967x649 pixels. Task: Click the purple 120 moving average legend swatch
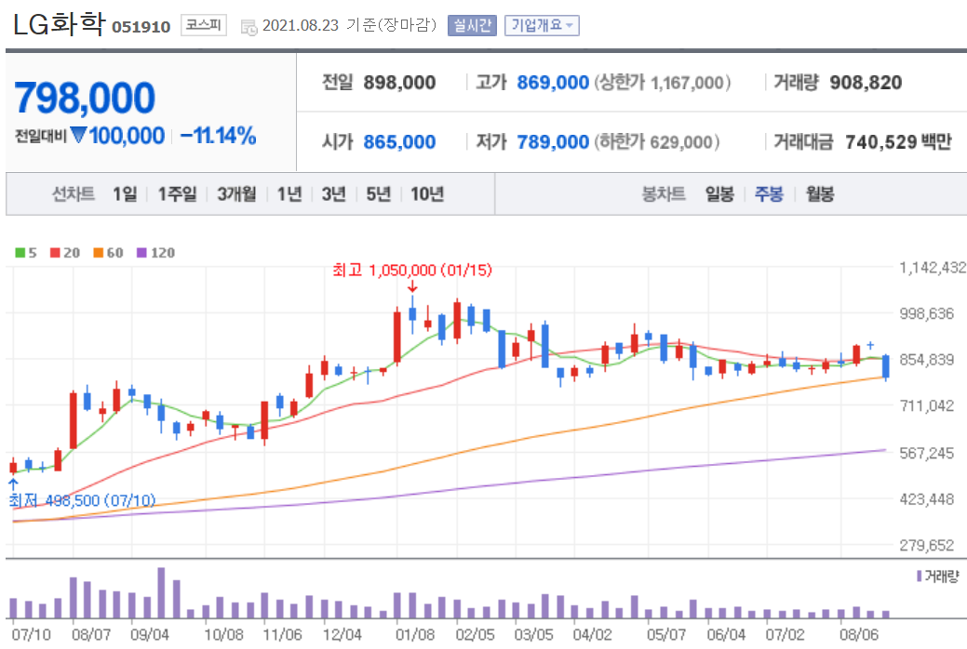(x=141, y=253)
